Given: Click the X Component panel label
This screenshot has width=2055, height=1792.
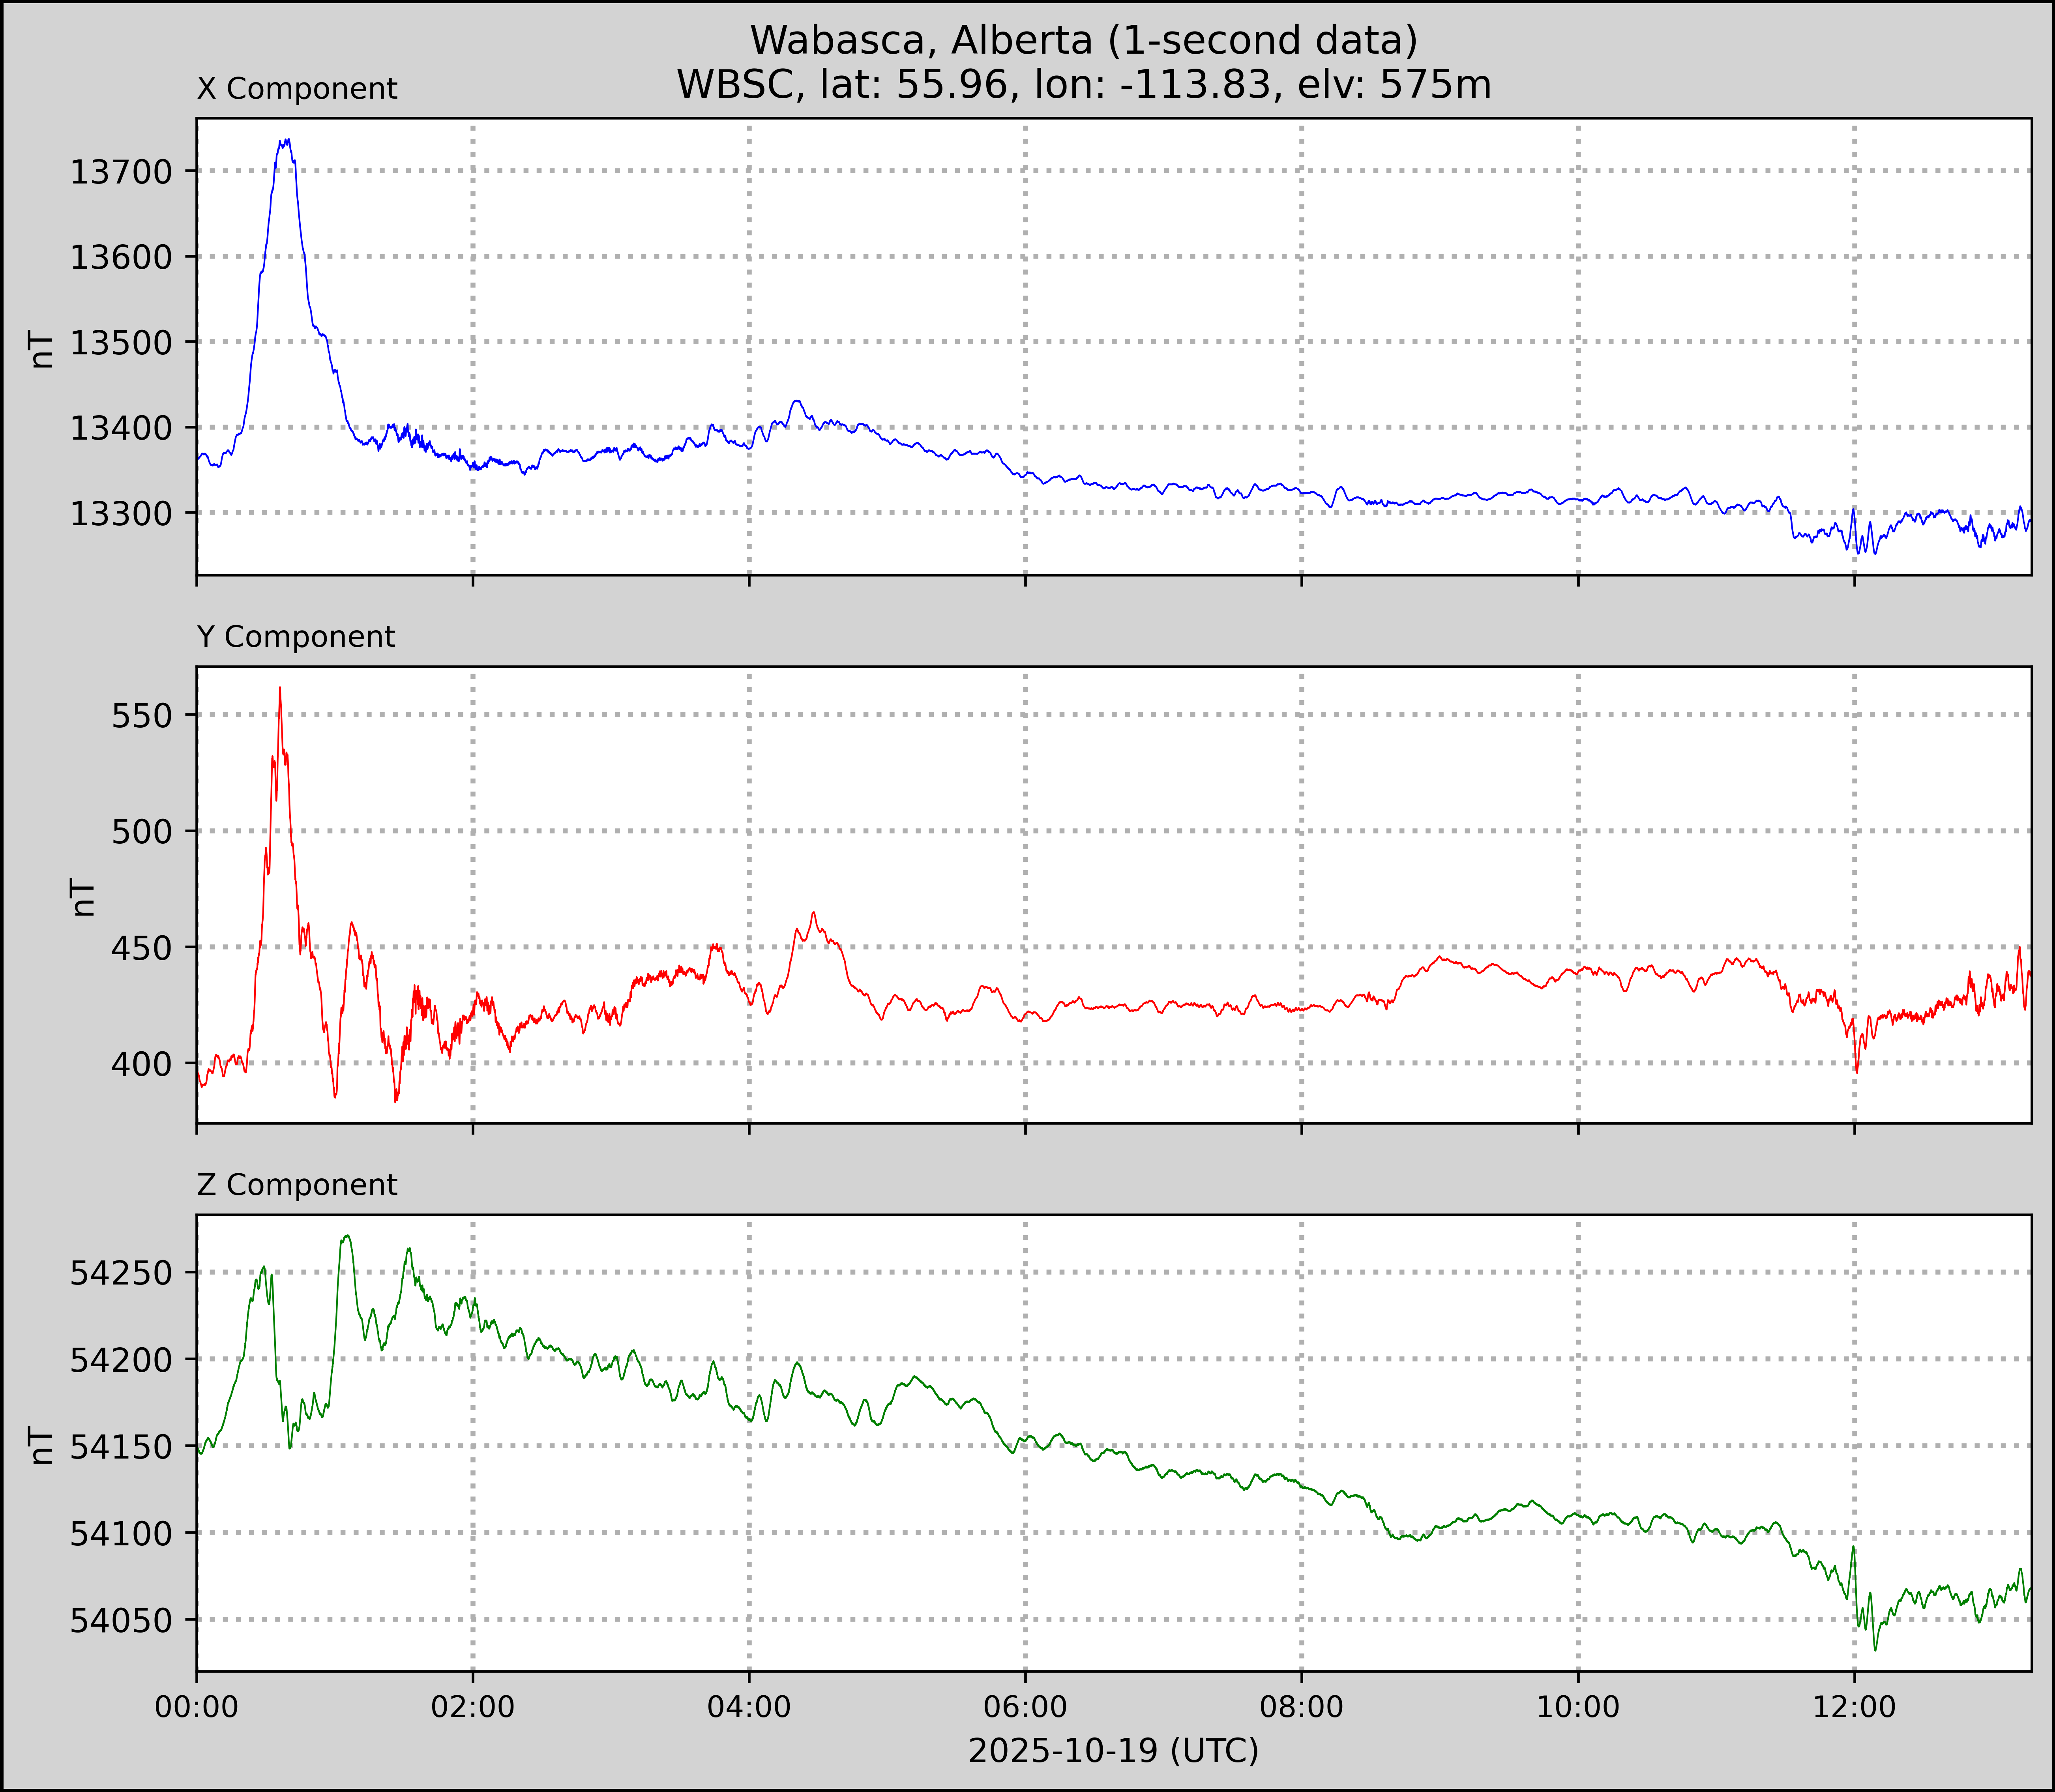Looking at the screenshot, I should [x=297, y=89].
